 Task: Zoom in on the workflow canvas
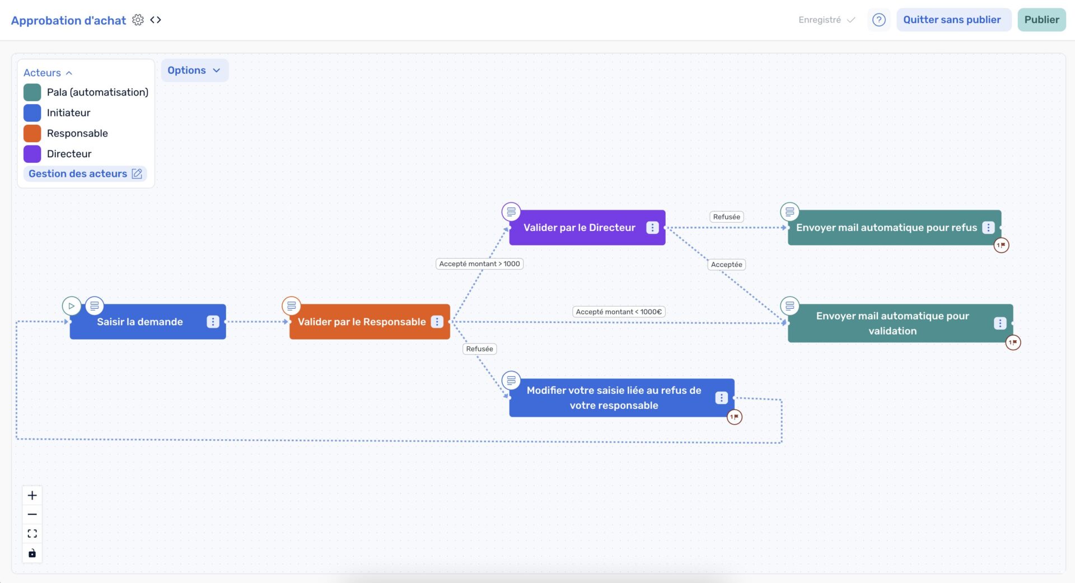click(32, 496)
